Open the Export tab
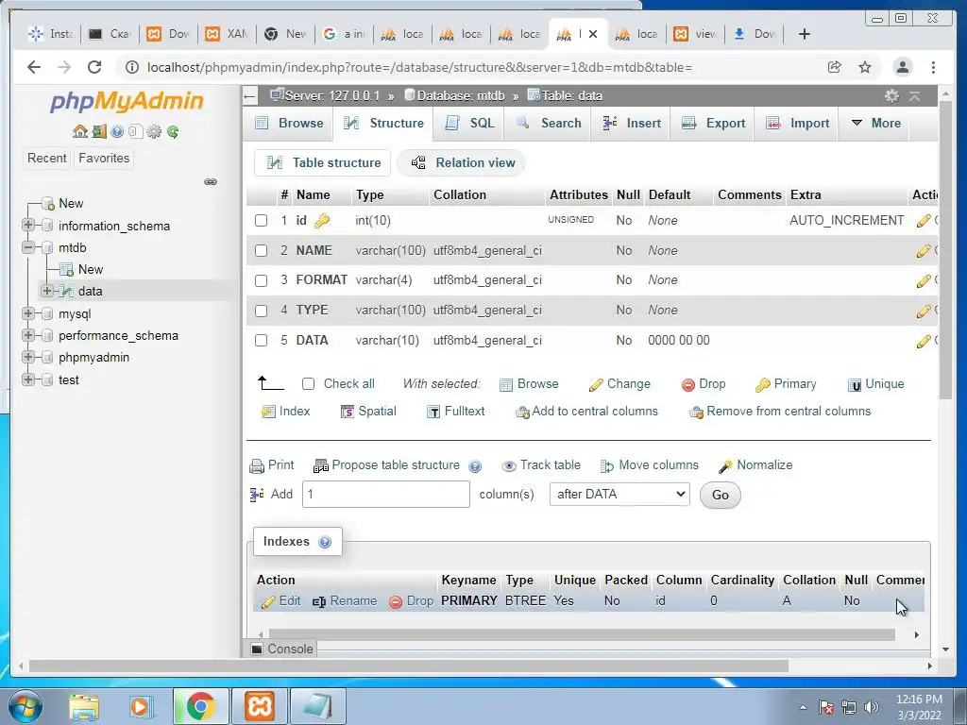Image resolution: width=967 pixels, height=725 pixels. (713, 124)
